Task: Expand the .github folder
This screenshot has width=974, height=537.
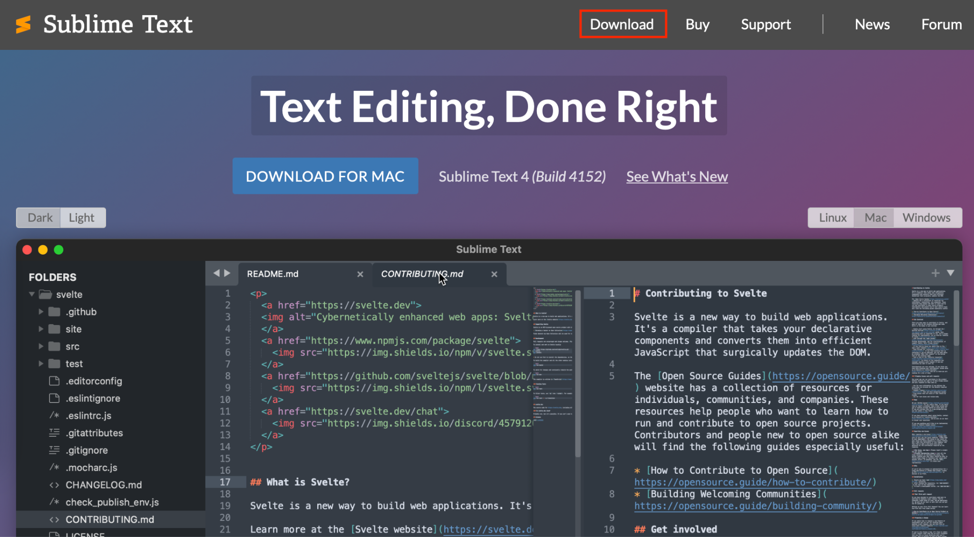Action: click(x=41, y=312)
